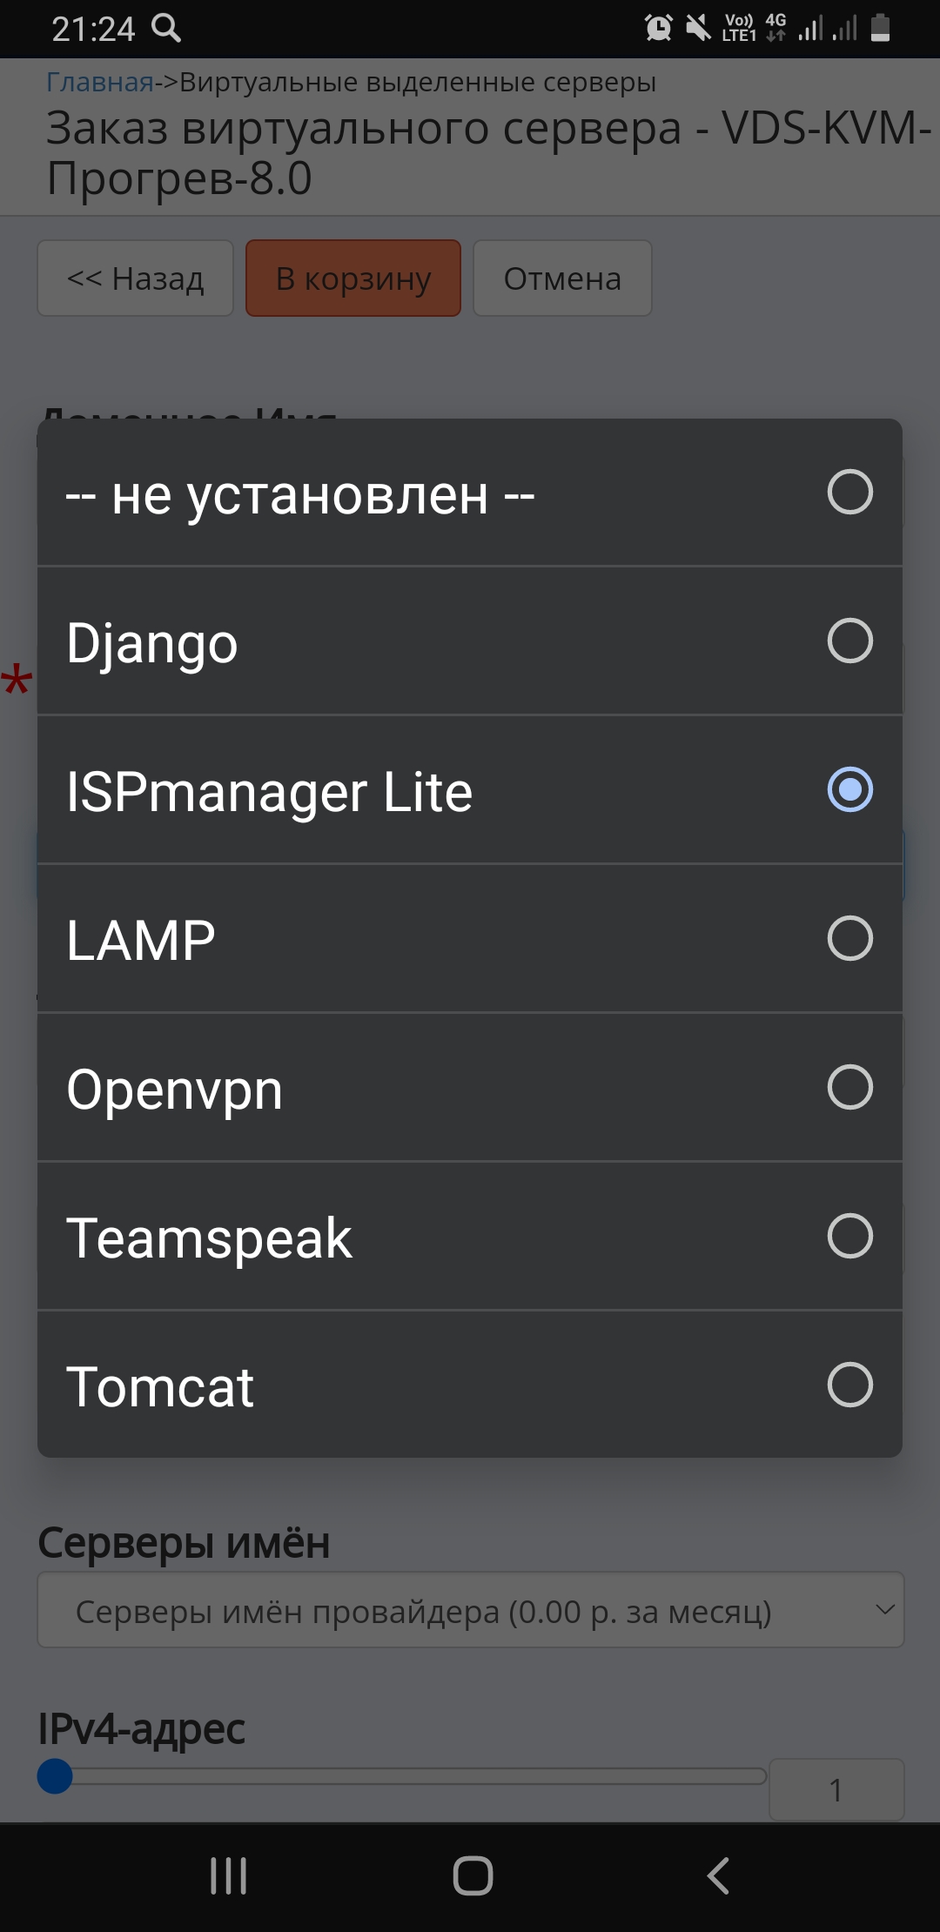Image resolution: width=940 pixels, height=1932 pixels.
Task: Tap the battery indicator icon
Action: (880, 28)
